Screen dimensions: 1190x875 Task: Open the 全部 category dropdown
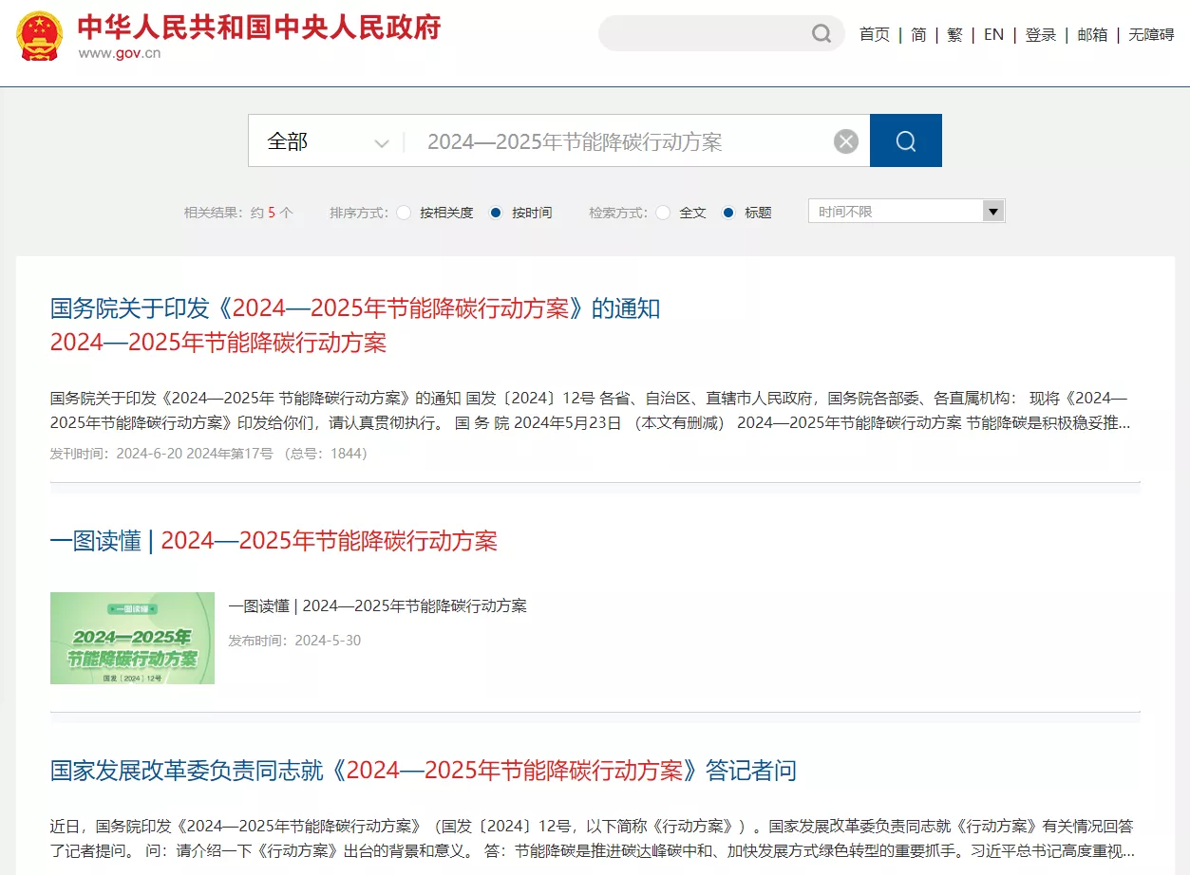click(328, 141)
